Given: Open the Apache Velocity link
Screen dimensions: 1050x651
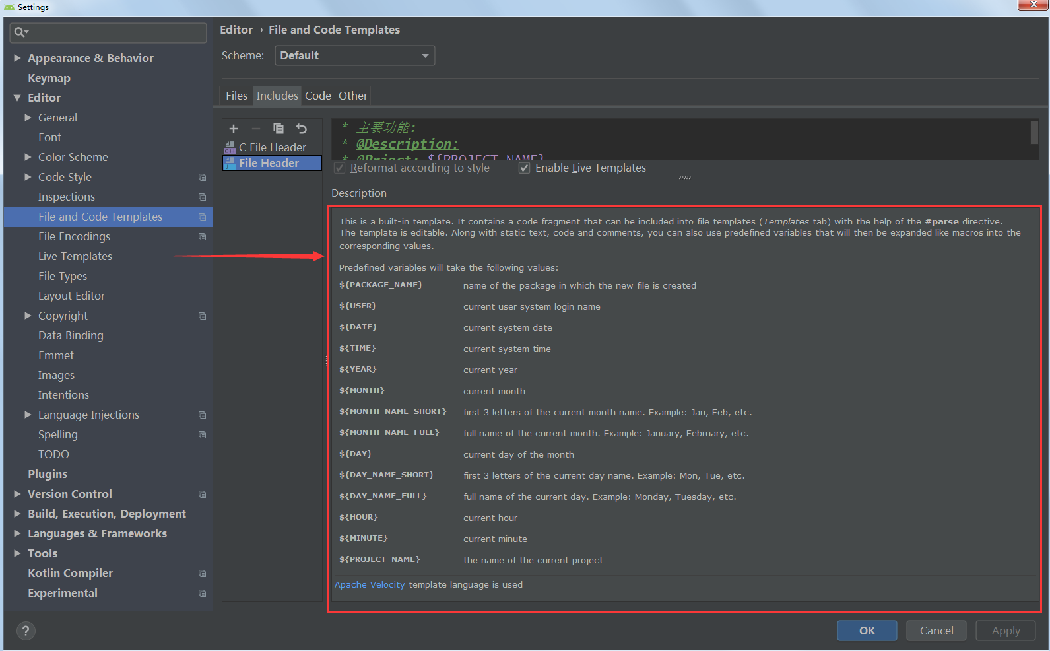Looking at the screenshot, I should (x=370, y=585).
